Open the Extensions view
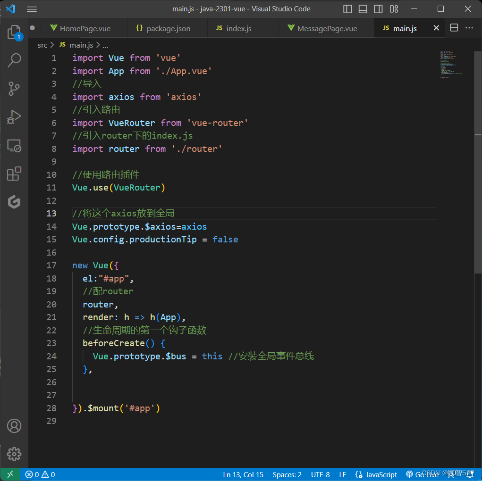Screen dimensions: 482x481 (14, 174)
